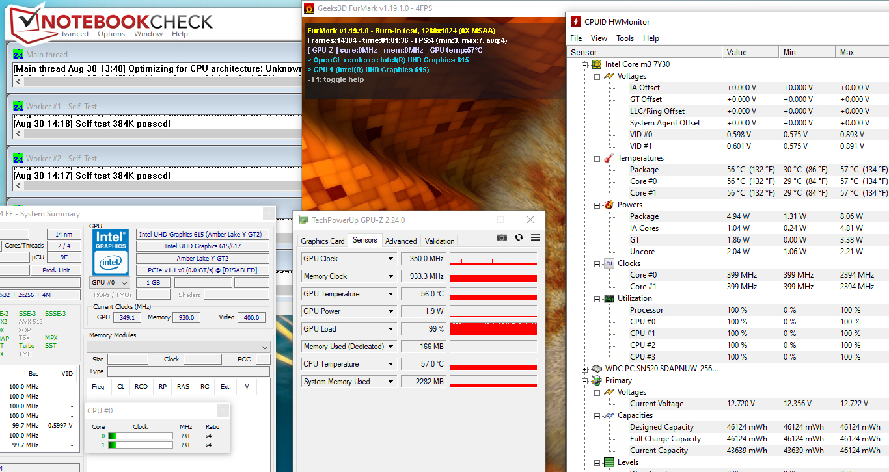The image size is (889, 472).
Task: Open the GPU-Z hamburger menu
Action: 535,238
